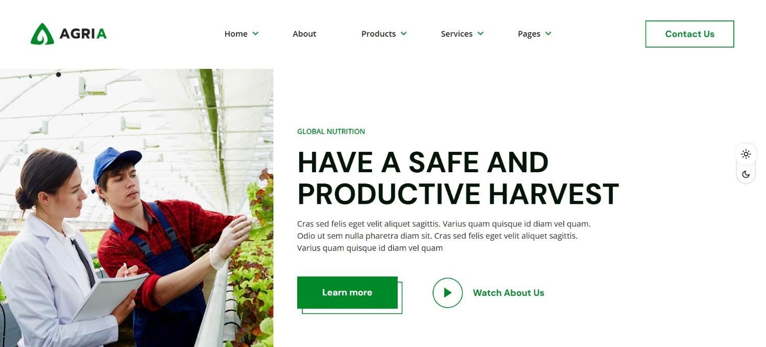Switch to dark mode with moon icon
This screenshot has height=347, width=766.
[746, 174]
